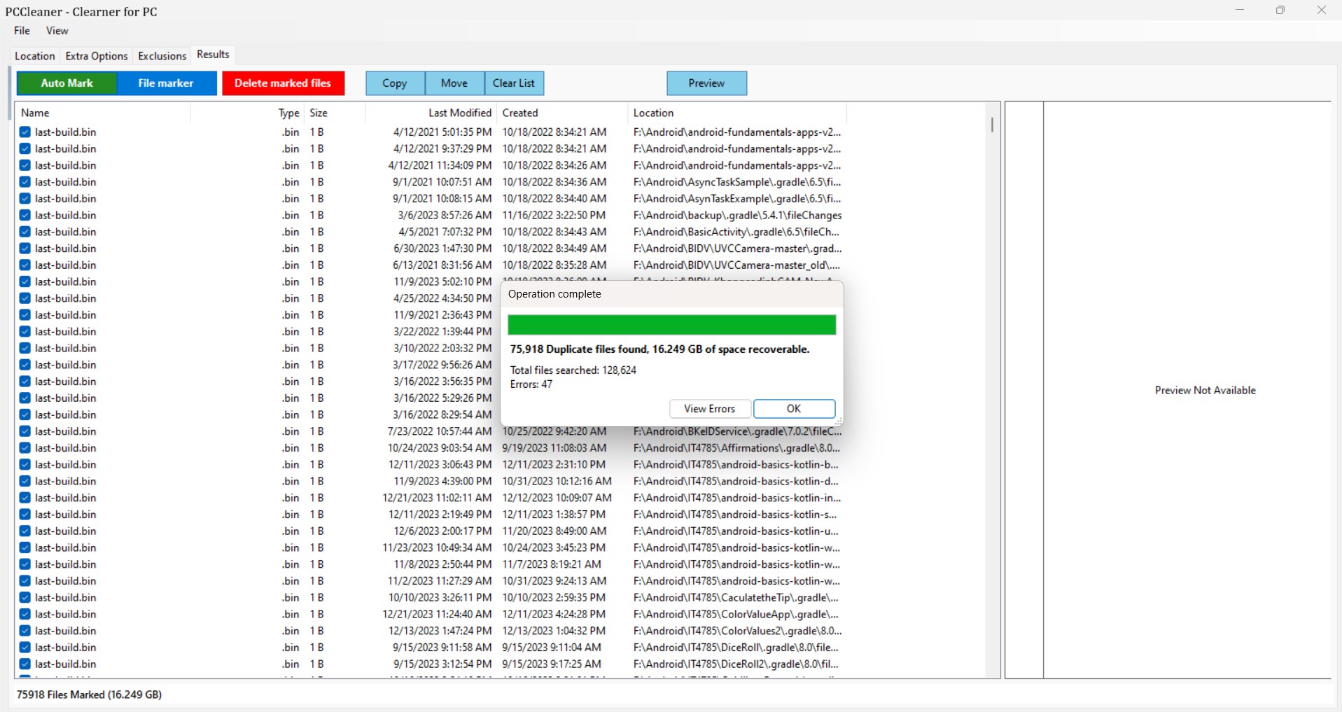Select the location starting F:\Android\AsyncTaskSample
This screenshot has height=712, width=1342.
click(737, 182)
